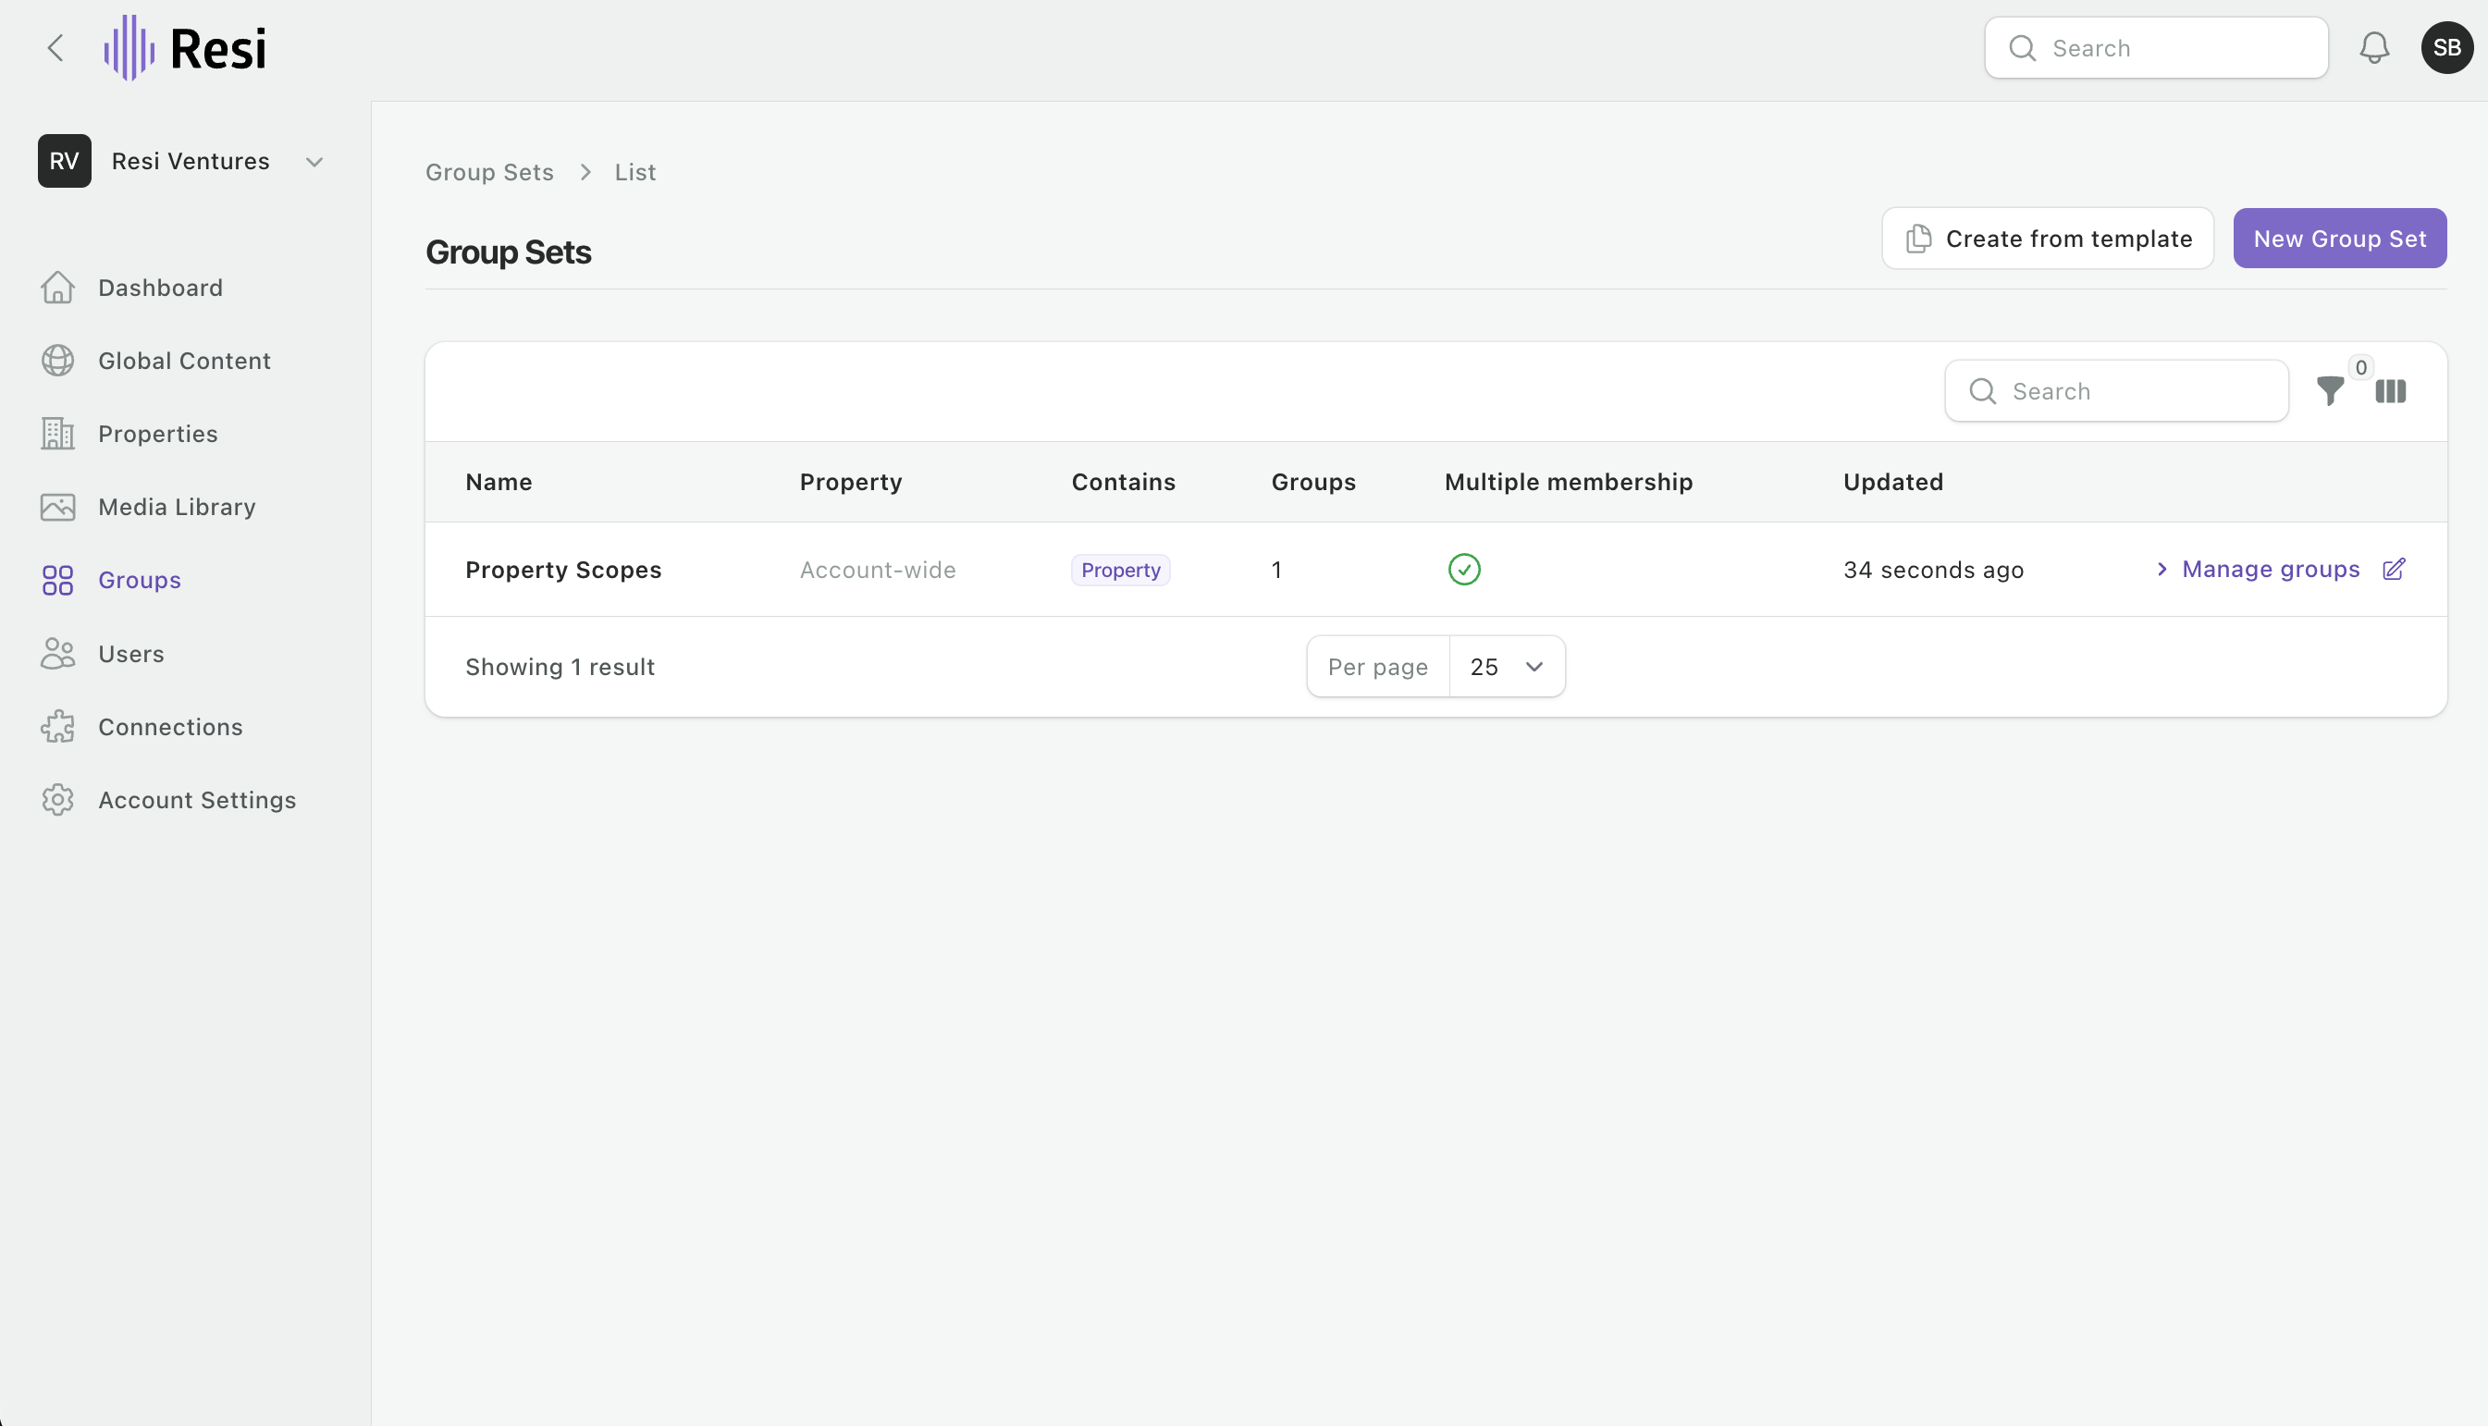Click Group Sets breadcrumb link
2488x1426 pixels.
488,172
